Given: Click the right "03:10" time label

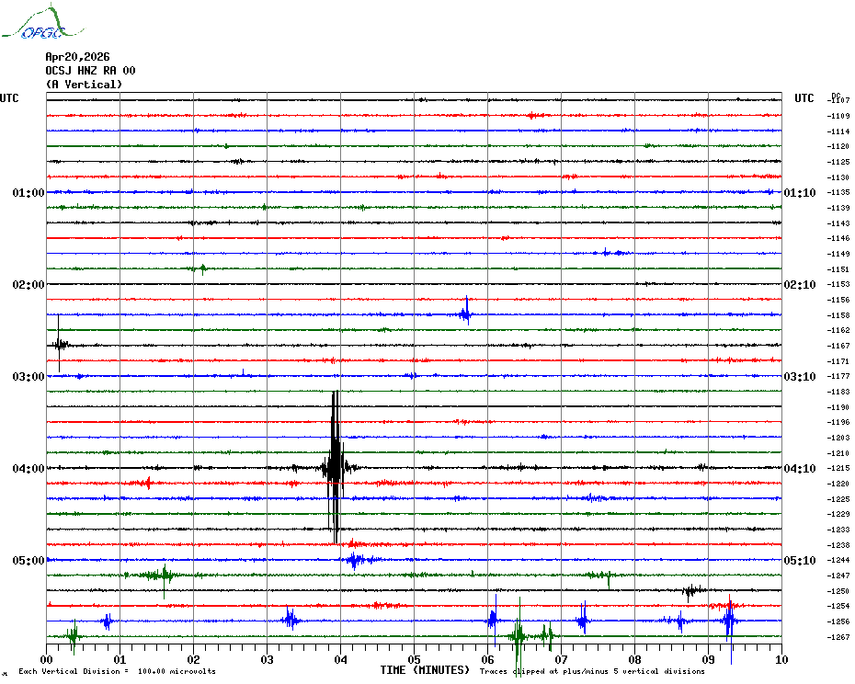Looking at the screenshot, I should 800,377.
